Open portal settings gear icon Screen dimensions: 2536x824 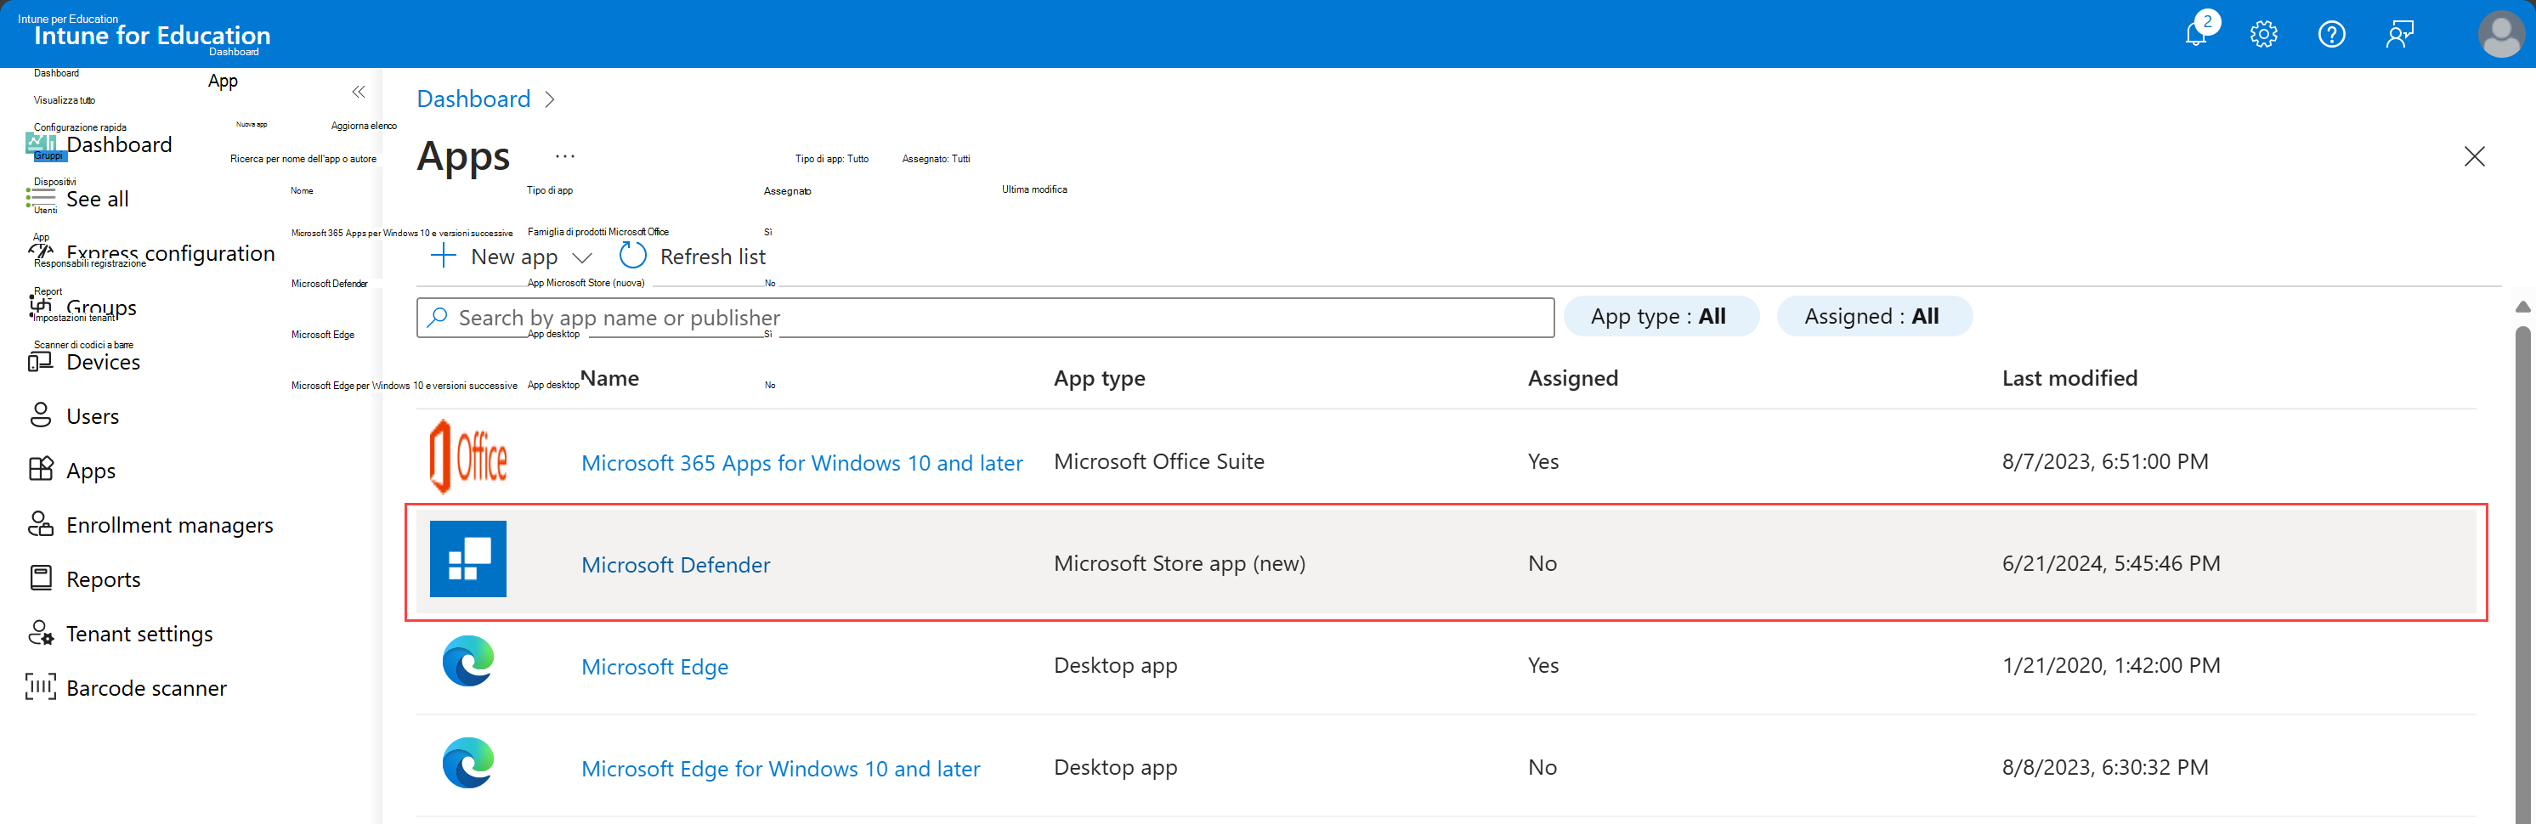click(x=2263, y=35)
